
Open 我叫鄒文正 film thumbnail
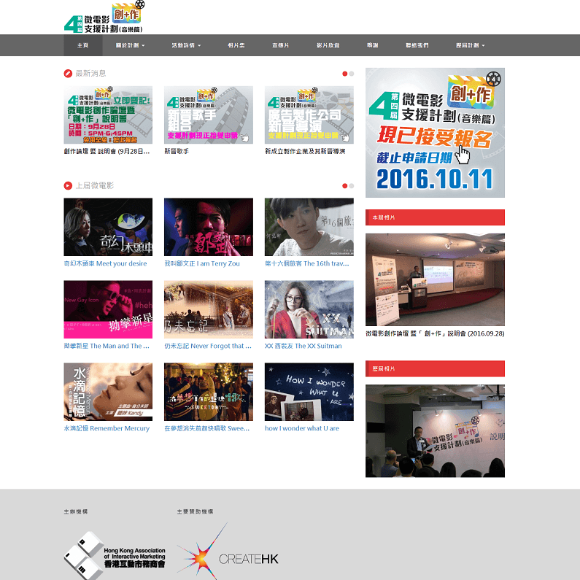pos(209,227)
